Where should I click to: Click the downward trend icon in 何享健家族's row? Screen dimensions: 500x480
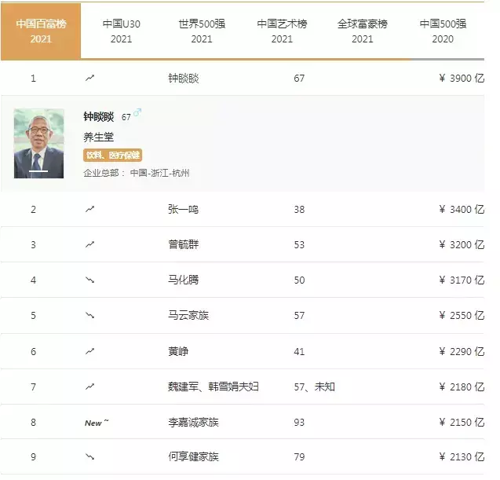pos(90,457)
